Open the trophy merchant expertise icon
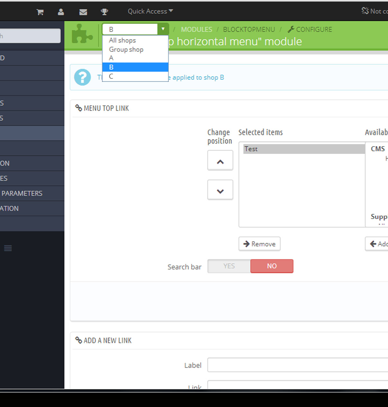Screen dimensions: 388x407 104,12
